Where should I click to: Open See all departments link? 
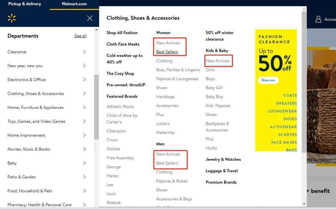click(x=80, y=36)
